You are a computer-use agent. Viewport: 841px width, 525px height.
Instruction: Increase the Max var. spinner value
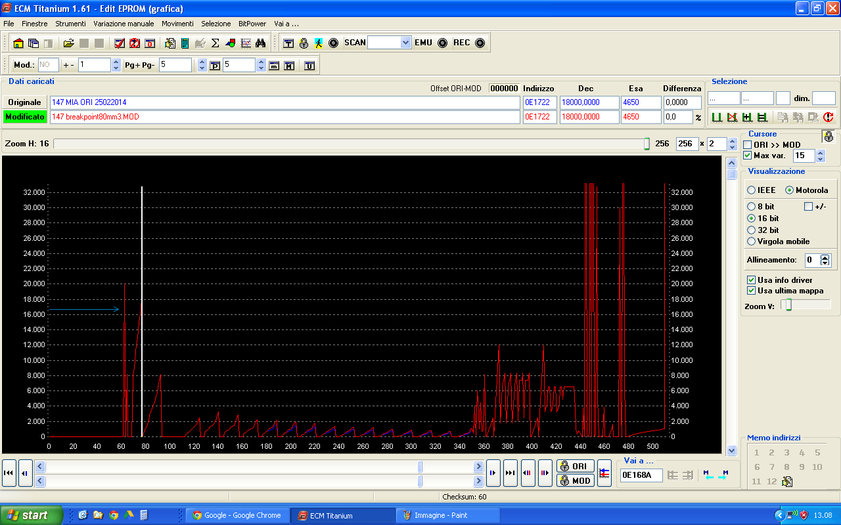pyautogui.click(x=820, y=153)
